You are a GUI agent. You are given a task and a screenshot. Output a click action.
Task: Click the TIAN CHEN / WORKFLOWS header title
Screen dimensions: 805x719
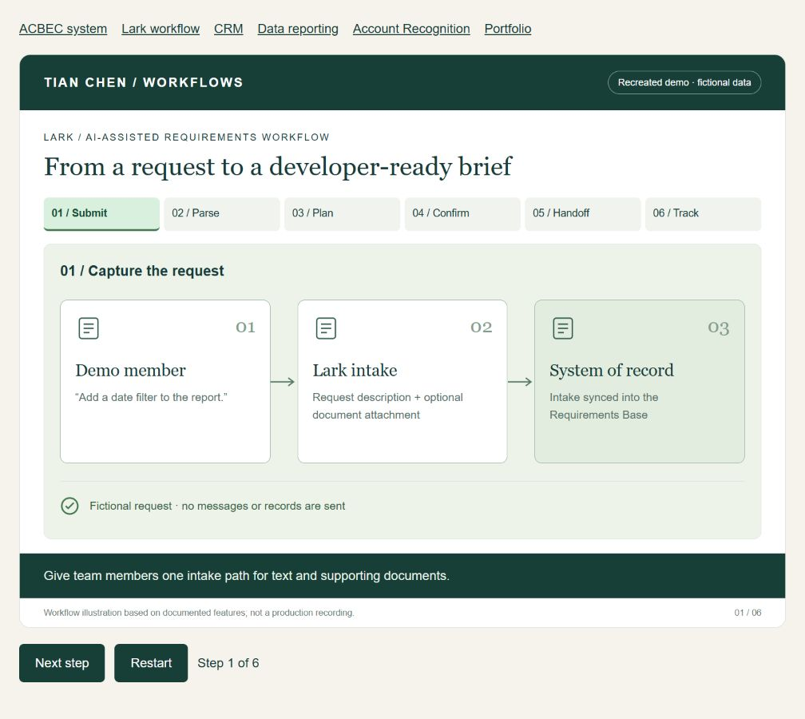pyautogui.click(x=143, y=83)
